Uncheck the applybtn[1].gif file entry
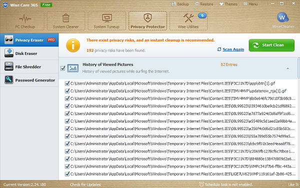Image resolution: width=300 pixels, height=188 pixels. 67,83
